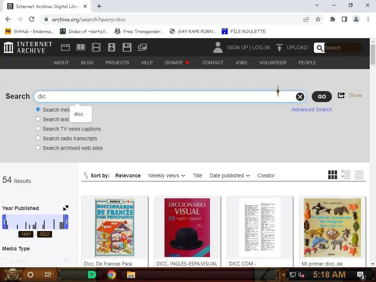The width and height of the screenshot is (376, 282).
Task: Click the upload arrow icon
Action: [279, 47]
